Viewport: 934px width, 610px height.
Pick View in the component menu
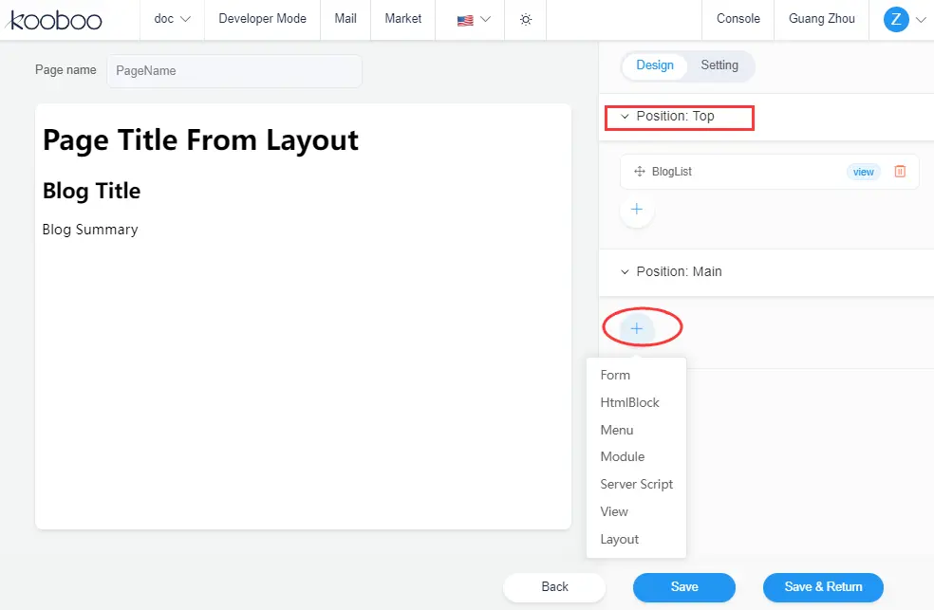(x=614, y=511)
